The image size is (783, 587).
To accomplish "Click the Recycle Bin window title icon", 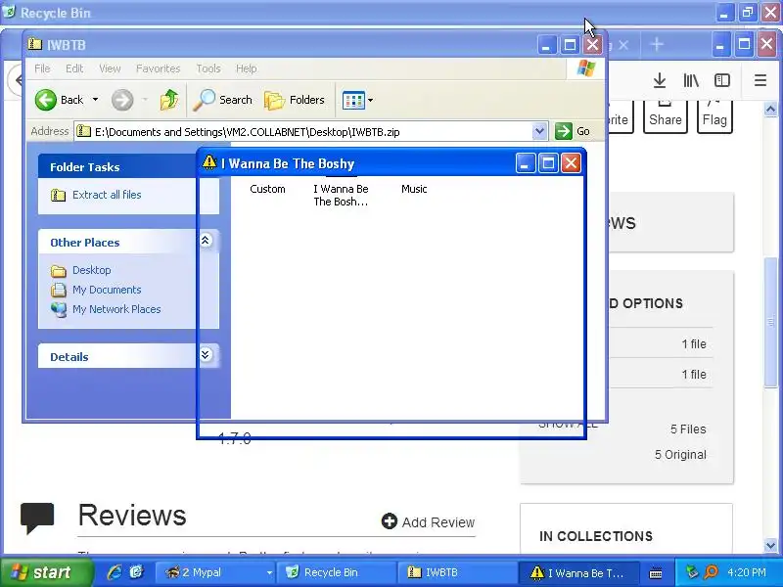I will point(9,11).
